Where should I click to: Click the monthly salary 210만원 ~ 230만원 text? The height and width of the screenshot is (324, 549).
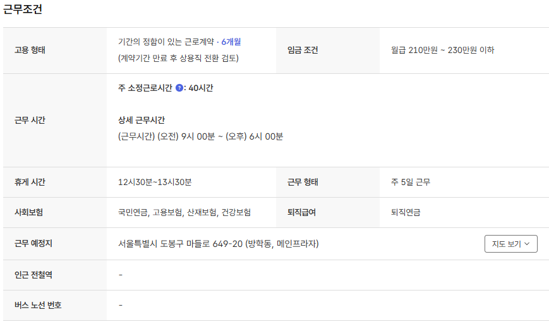click(442, 51)
